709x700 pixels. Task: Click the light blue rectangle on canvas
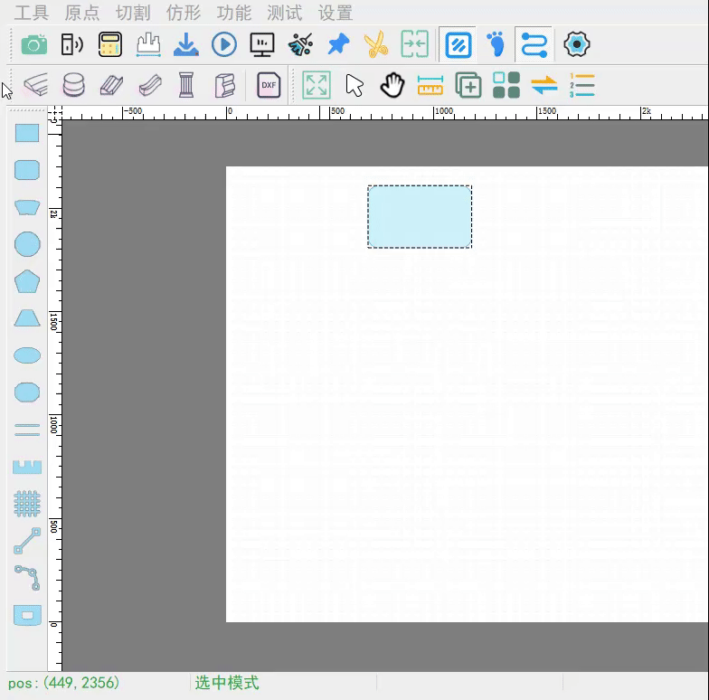pyautogui.click(x=420, y=217)
